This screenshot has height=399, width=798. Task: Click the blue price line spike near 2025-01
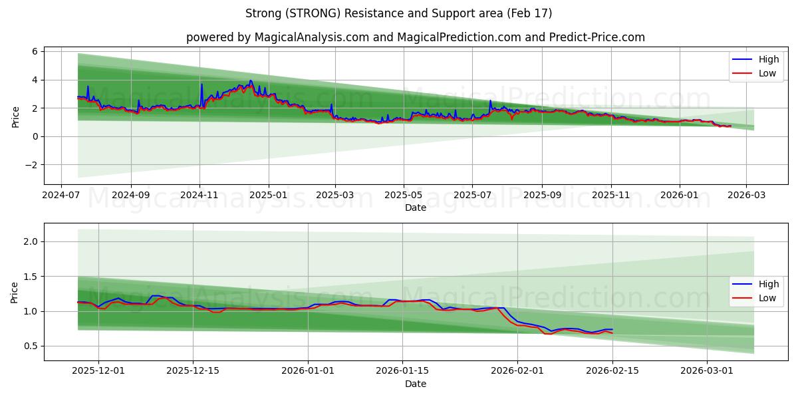coord(251,81)
